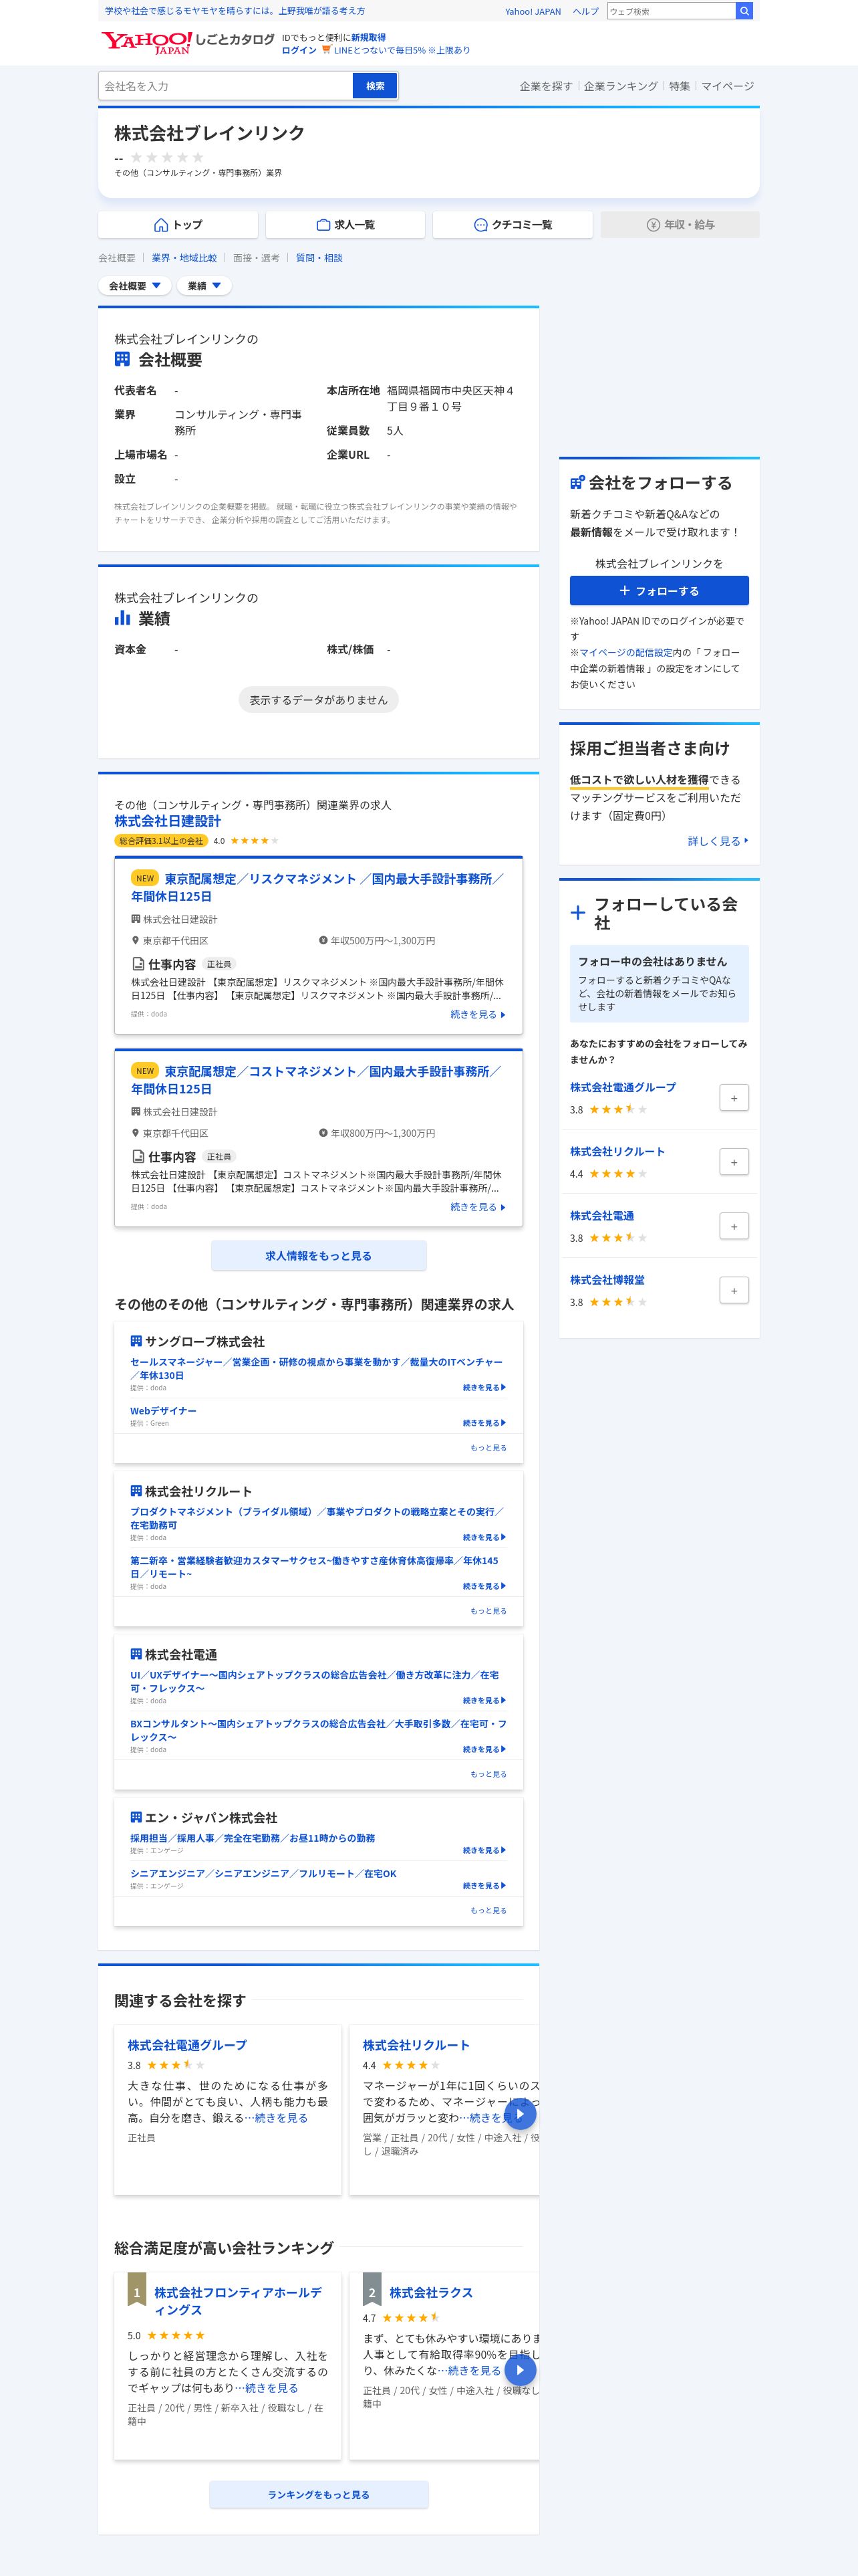858x2576 pixels.
Task: Click もっと見る under サングローブ株式会社
Action: click(x=488, y=1448)
